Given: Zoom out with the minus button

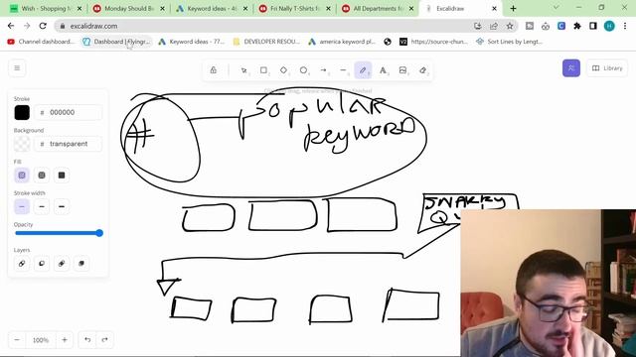Looking at the screenshot, I should (x=17, y=340).
